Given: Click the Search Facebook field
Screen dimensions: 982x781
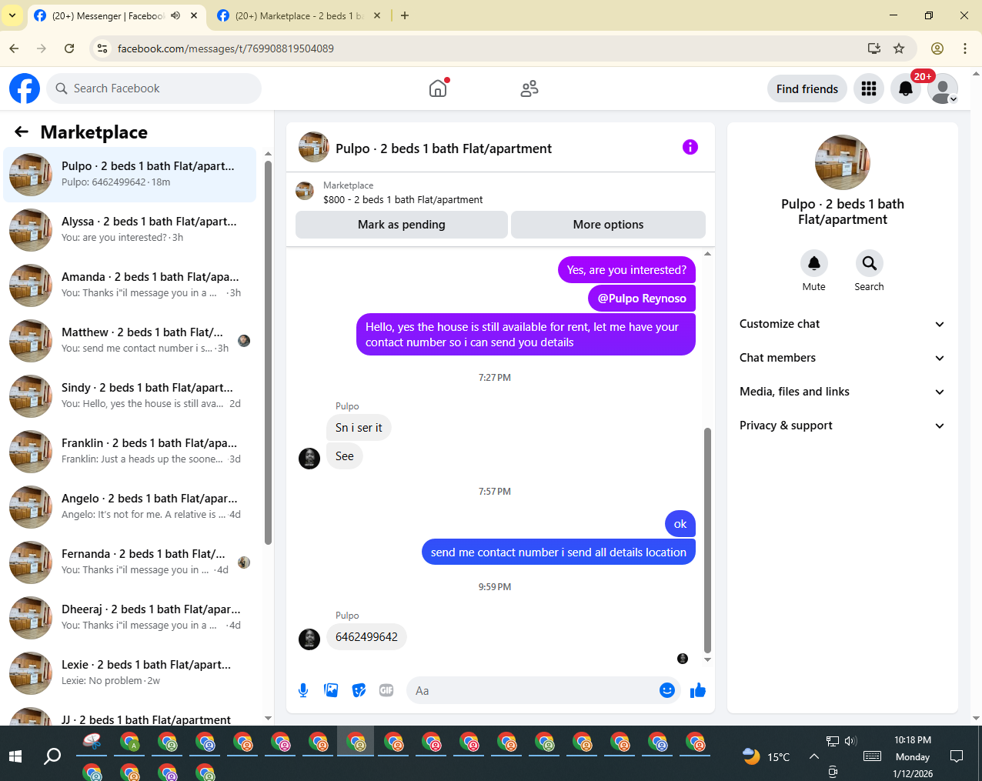Looking at the screenshot, I should tap(154, 88).
